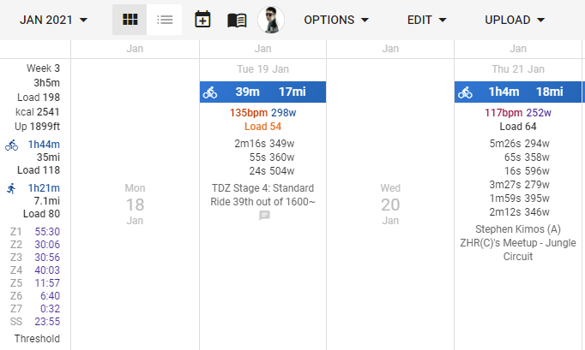Open the JAN 2021 month dropdown
This screenshot has width=585, height=350.
(x=53, y=19)
